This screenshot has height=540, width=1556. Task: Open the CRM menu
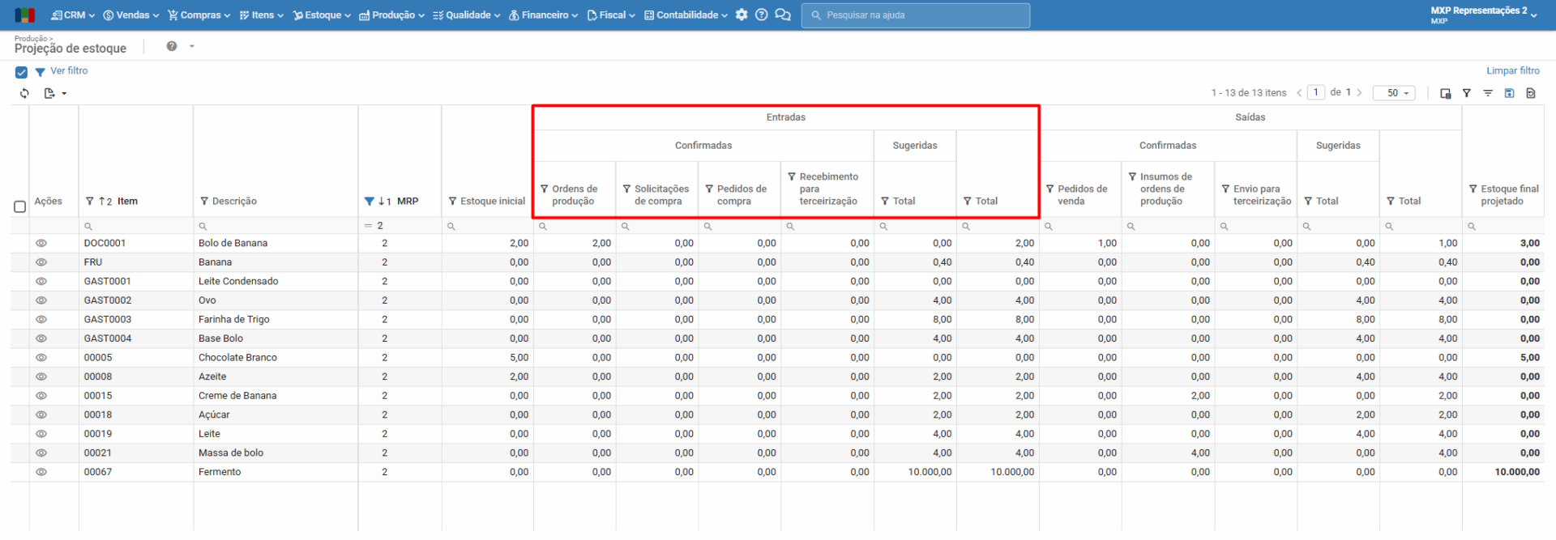73,15
